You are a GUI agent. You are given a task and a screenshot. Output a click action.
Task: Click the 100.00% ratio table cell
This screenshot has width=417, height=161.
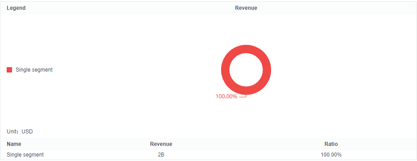coord(331,155)
